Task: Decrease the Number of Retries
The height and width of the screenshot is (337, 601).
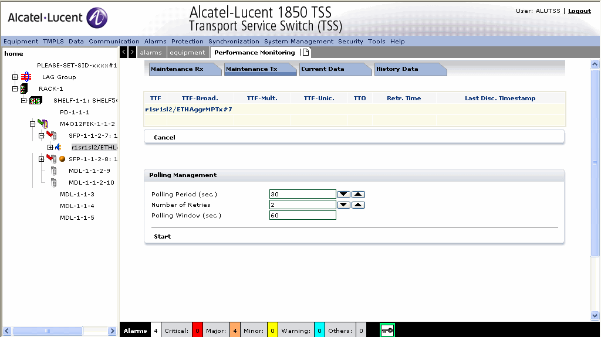Action: pos(343,205)
